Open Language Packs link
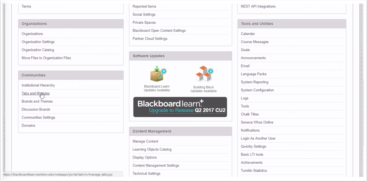 (x=253, y=74)
